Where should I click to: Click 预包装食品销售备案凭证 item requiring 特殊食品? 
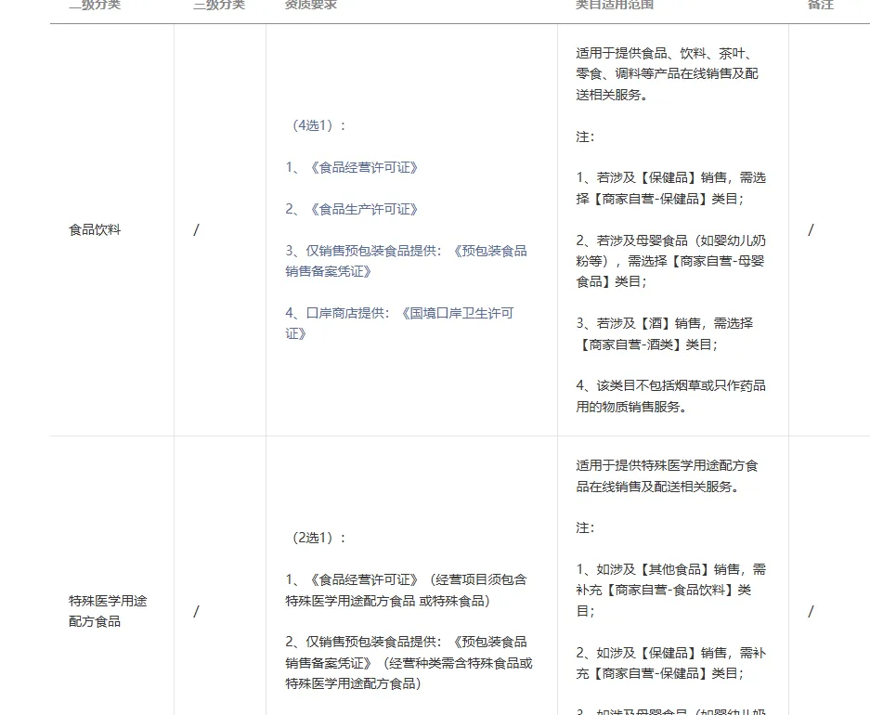pos(409,662)
